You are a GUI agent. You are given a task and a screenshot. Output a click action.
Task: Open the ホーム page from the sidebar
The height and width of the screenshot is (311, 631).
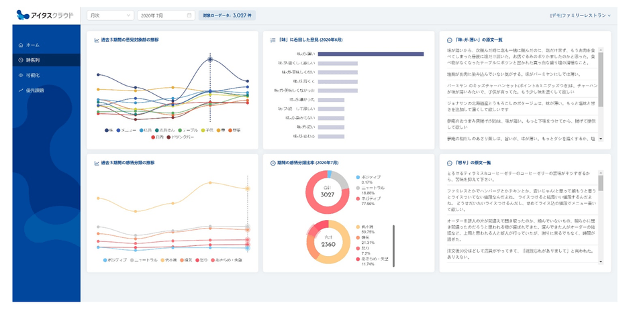pyautogui.click(x=32, y=45)
